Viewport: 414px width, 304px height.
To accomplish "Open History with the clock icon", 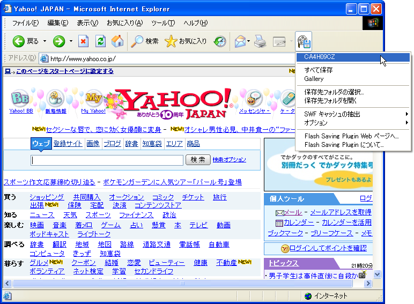I will coord(220,41).
